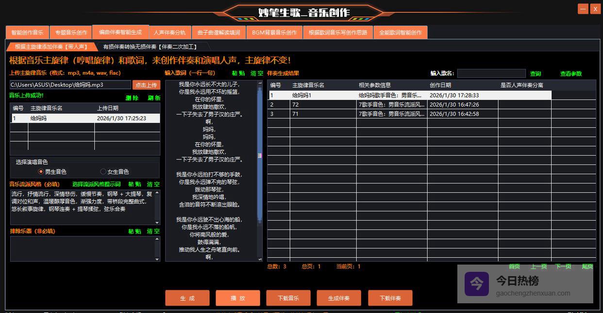Click the lyrics box scroll-down arrow
This screenshot has width=603, height=313.
coord(260,259)
